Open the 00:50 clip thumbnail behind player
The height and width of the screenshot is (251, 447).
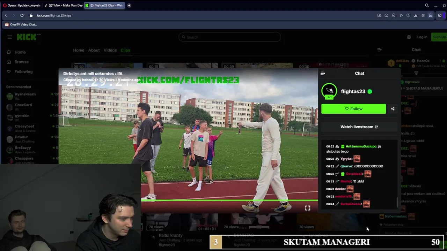[107, 66]
